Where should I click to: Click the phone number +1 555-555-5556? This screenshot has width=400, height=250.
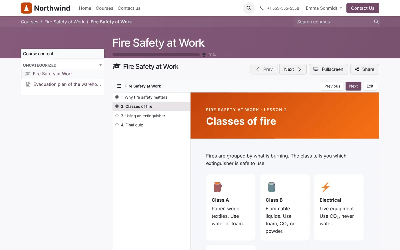(x=283, y=8)
